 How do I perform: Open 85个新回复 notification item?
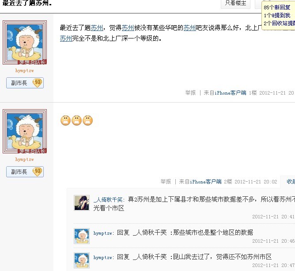pyautogui.click(x=277, y=8)
